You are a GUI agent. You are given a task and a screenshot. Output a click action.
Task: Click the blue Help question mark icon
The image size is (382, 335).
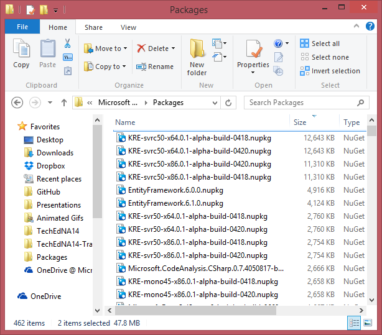(x=370, y=26)
